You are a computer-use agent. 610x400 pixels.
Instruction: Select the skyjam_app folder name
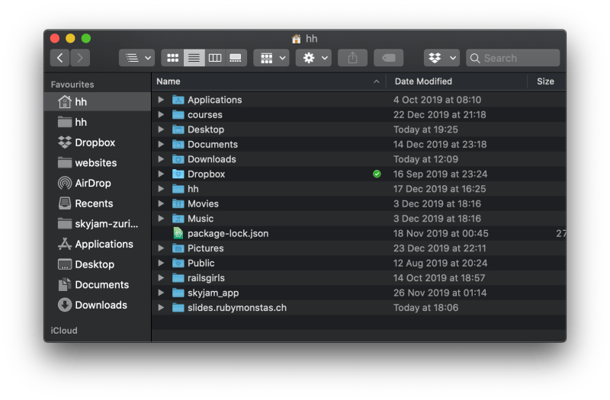213,293
